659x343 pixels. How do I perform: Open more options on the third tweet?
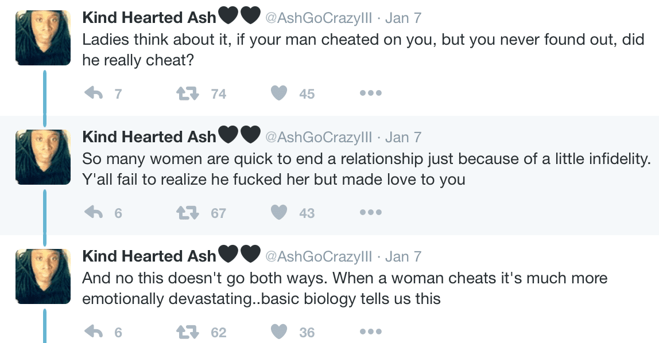pyautogui.click(x=370, y=332)
